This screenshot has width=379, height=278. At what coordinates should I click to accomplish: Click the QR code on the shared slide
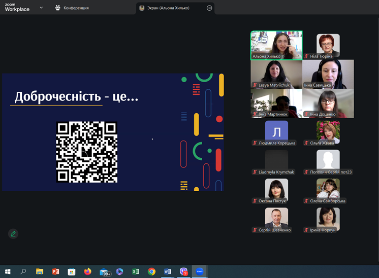point(87,152)
